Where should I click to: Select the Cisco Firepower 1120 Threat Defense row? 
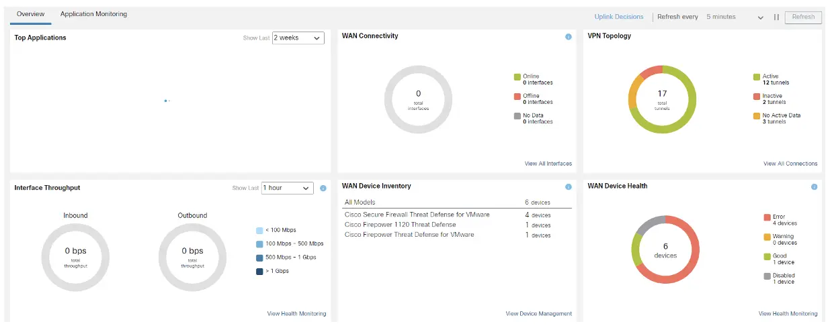pos(400,225)
